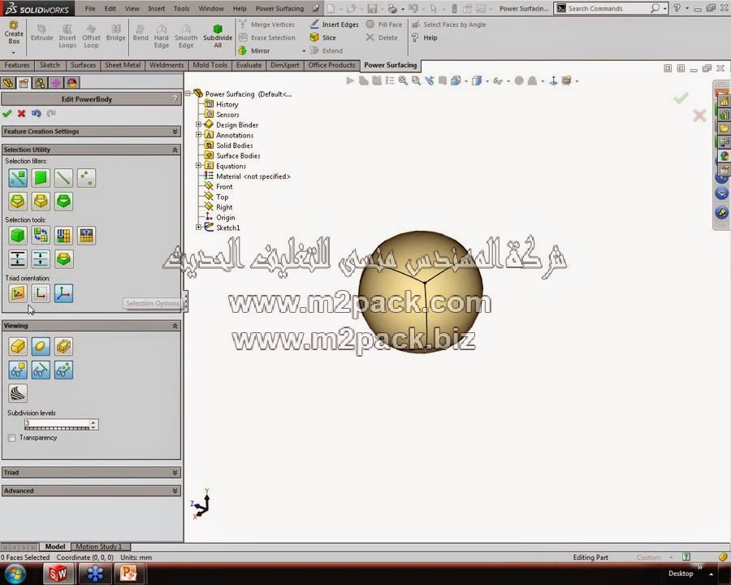Click the blue axes triad orientation icon

[63, 293]
